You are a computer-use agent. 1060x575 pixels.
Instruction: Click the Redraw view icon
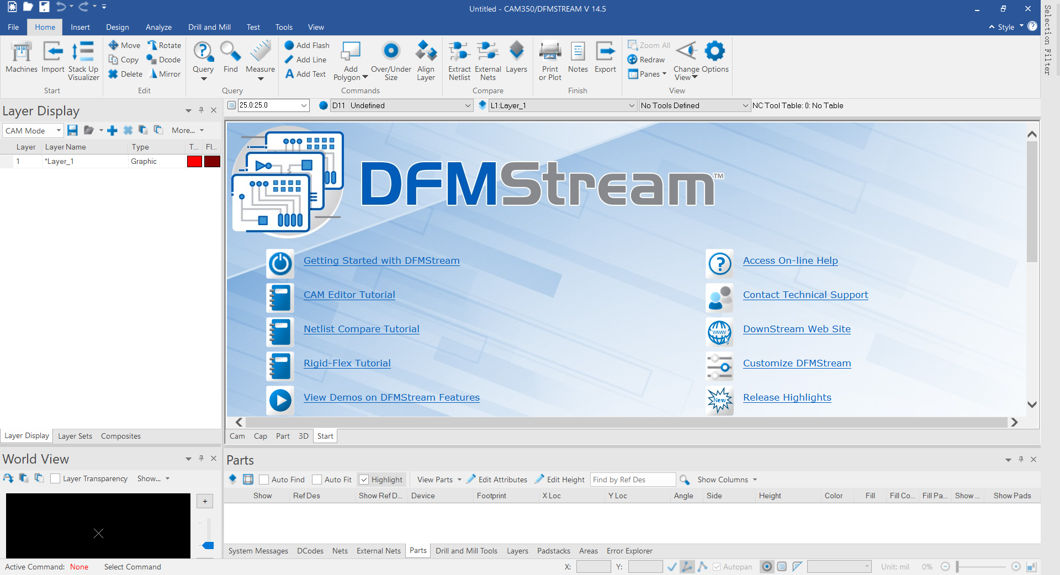tap(645, 60)
